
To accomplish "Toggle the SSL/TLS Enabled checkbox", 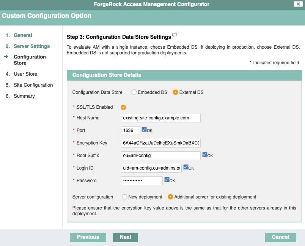I will (123, 107).
